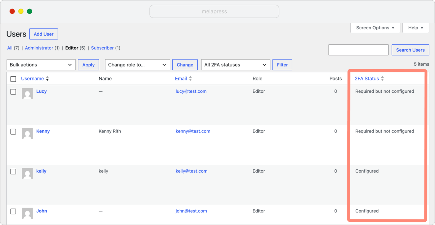Click Kenny Rith name cell
This screenshot has width=435, height=225.
[x=110, y=131]
